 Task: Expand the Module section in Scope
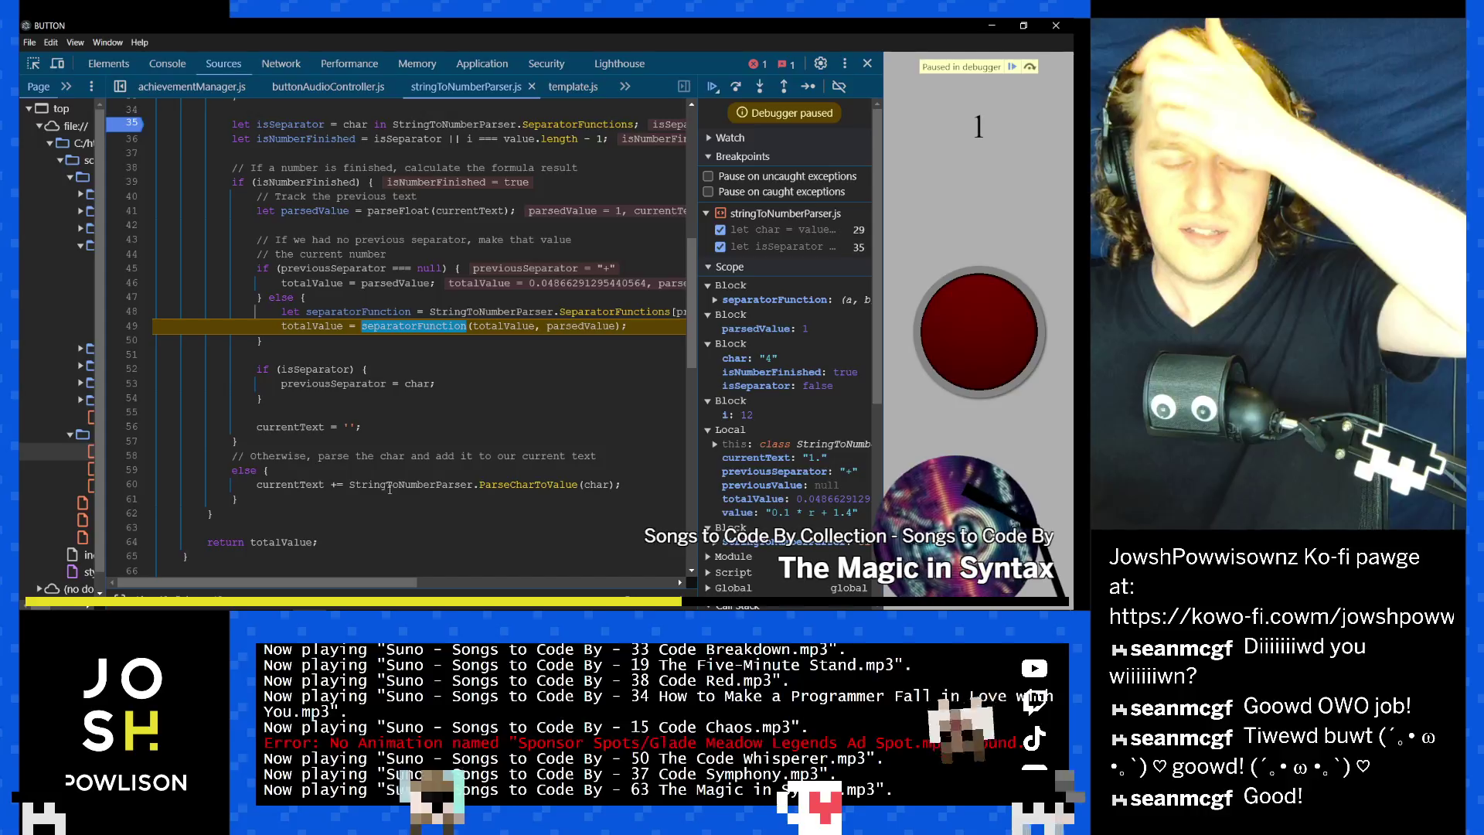[x=708, y=556]
